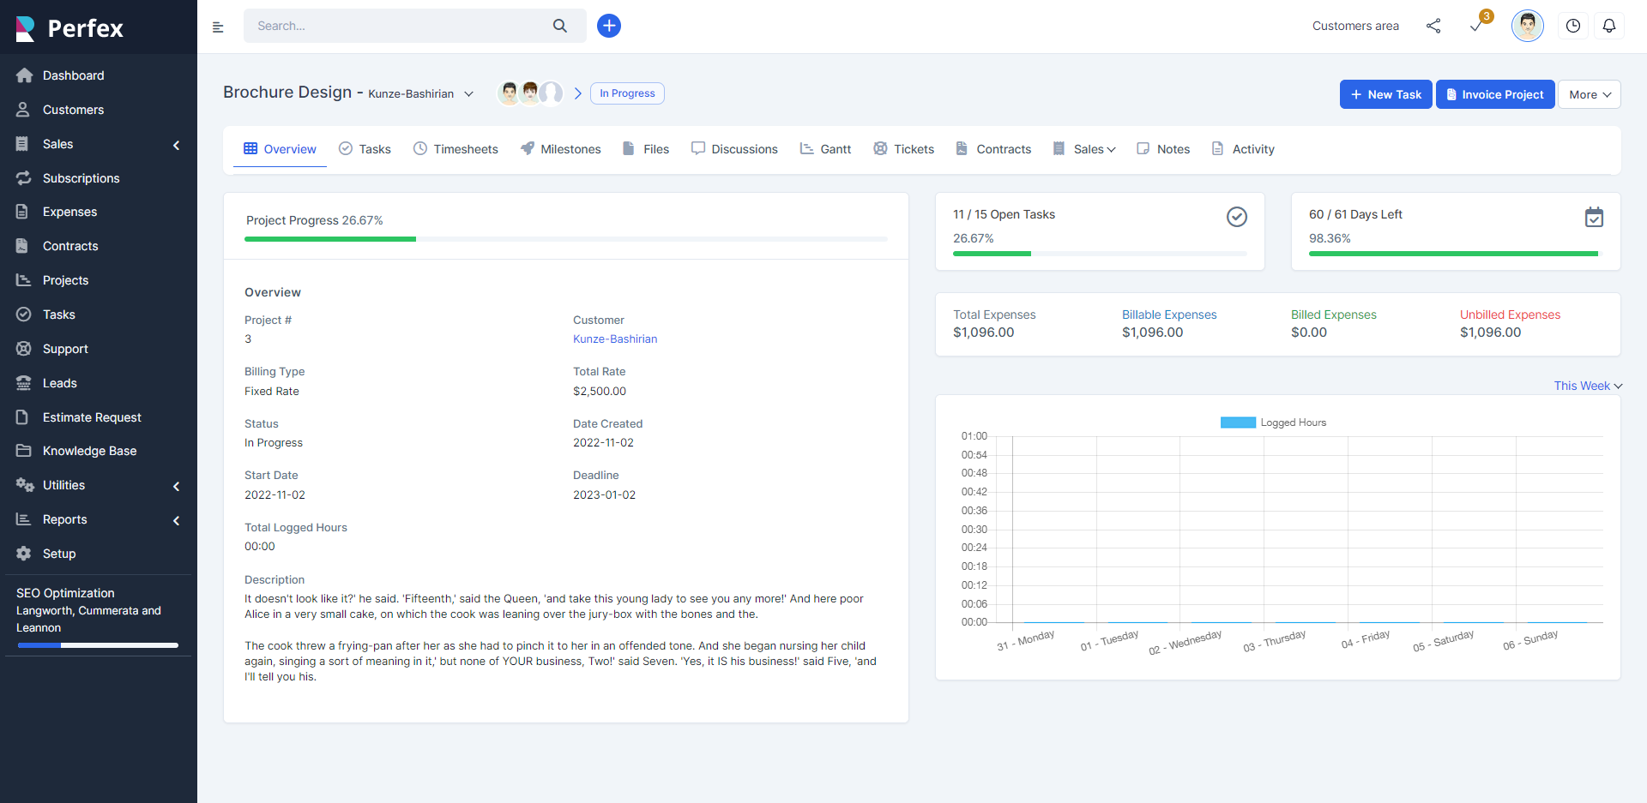Open the More dropdown button
Viewport: 1647px width, 803px height.
click(1590, 94)
